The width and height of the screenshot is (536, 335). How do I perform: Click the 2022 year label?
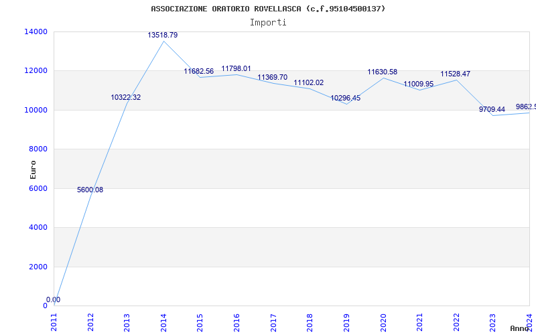click(x=456, y=322)
